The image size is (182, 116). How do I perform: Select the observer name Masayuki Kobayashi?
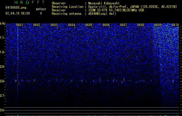(x=104, y=3)
